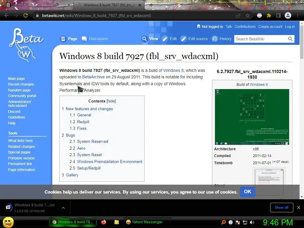This screenshot has height=228, width=304.
Task: Hide the Contents table
Action: (111, 101)
